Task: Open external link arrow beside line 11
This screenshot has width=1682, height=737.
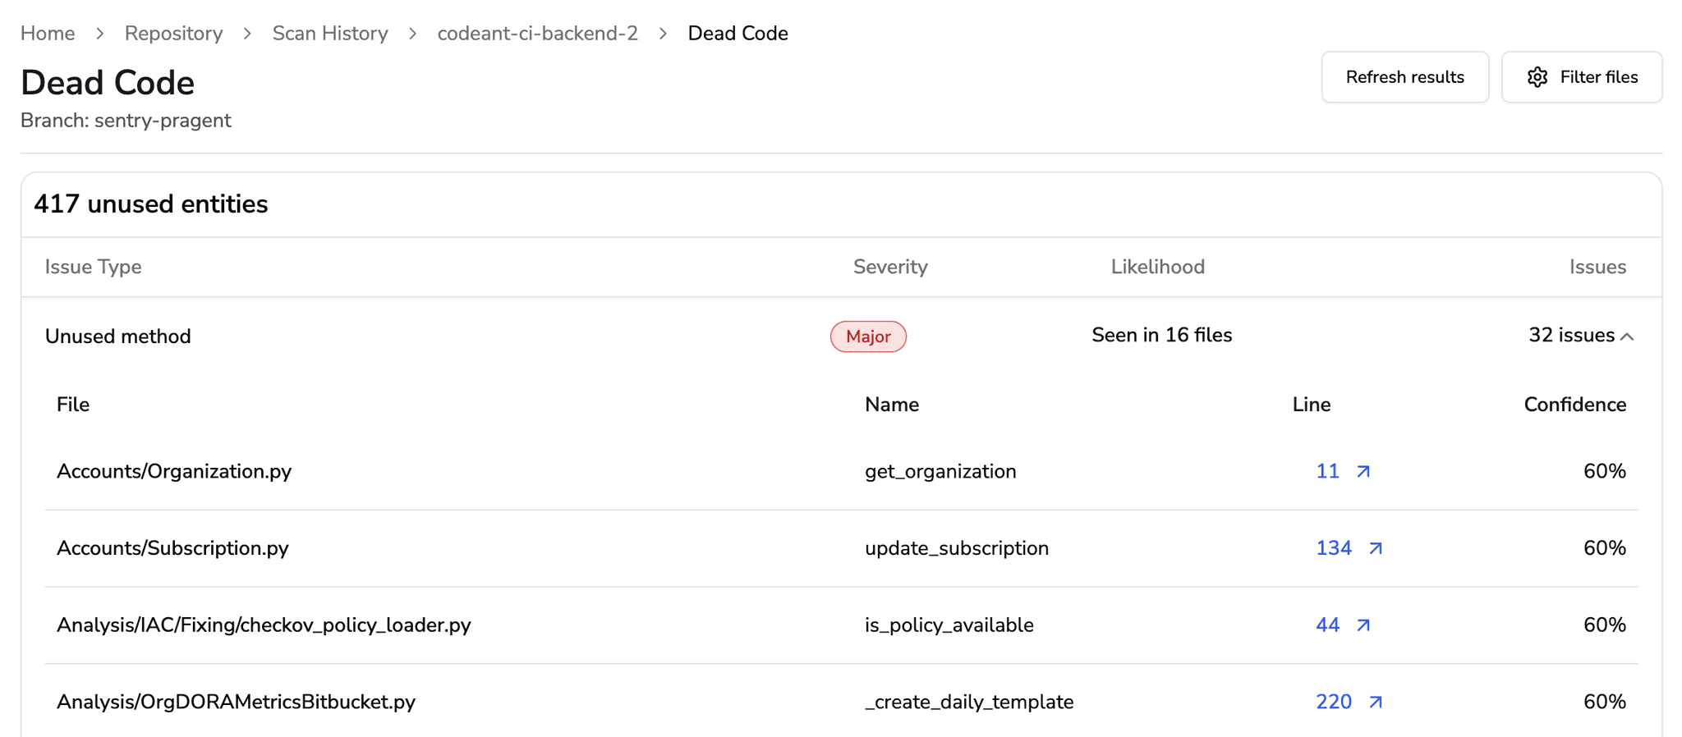Action: [1363, 472]
